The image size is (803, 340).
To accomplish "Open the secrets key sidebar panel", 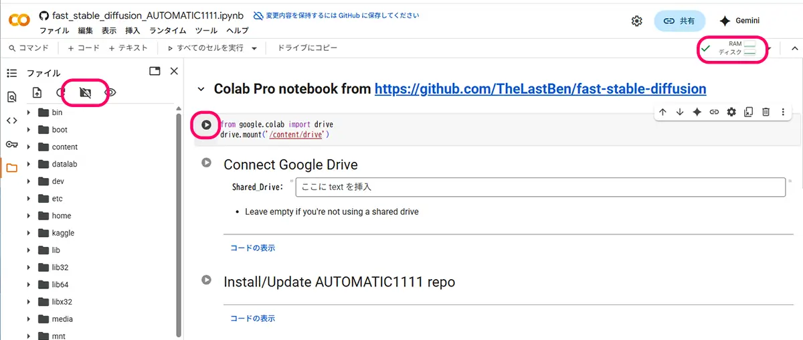I will point(11,144).
